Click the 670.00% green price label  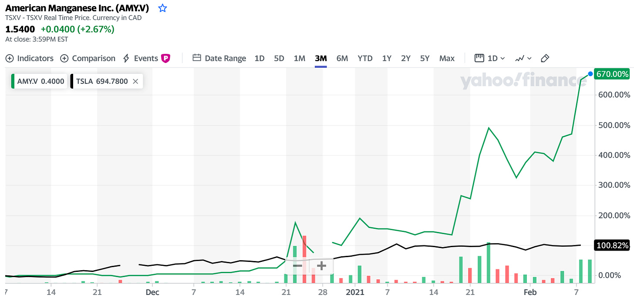point(613,74)
